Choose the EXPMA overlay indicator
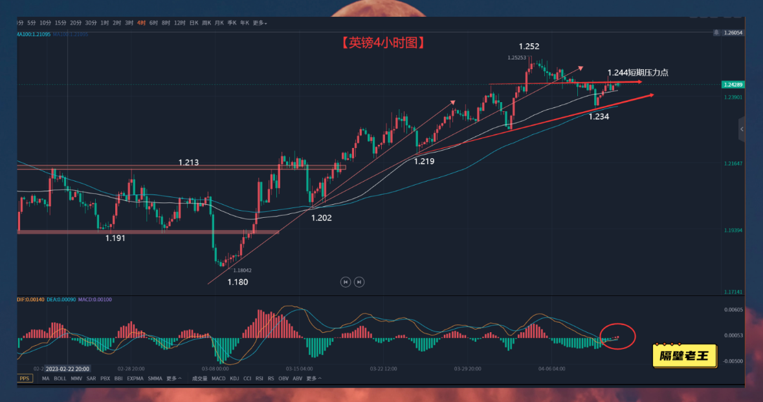Image resolution: width=763 pixels, height=402 pixels. click(x=135, y=378)
